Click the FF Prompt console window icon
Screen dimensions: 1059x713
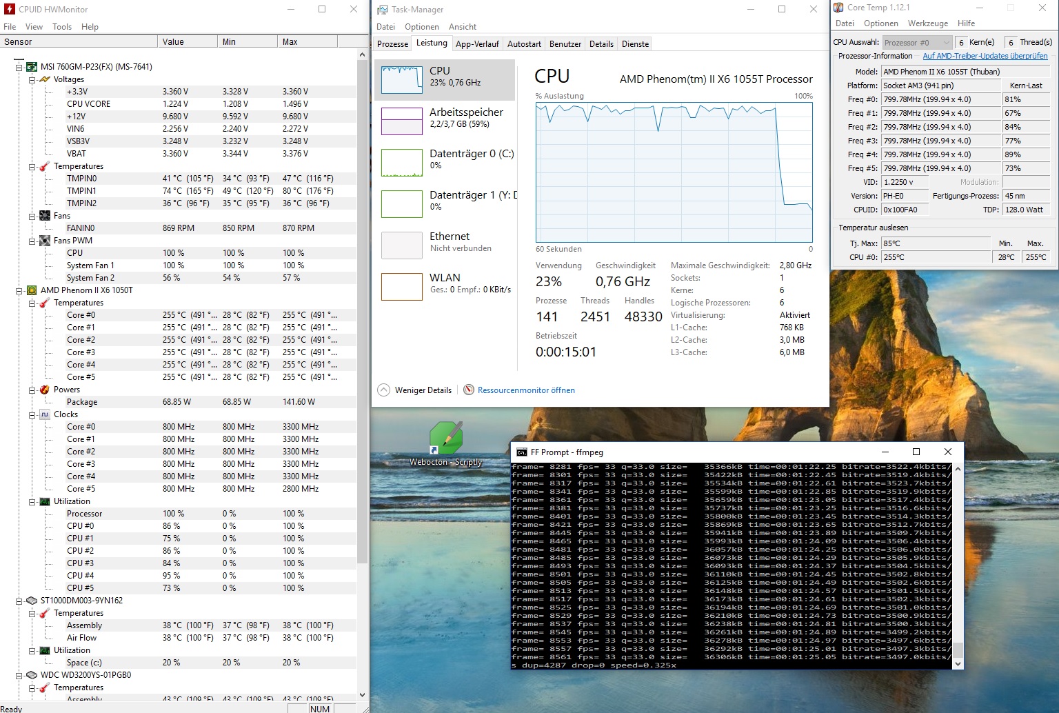(x=522, y=452)
